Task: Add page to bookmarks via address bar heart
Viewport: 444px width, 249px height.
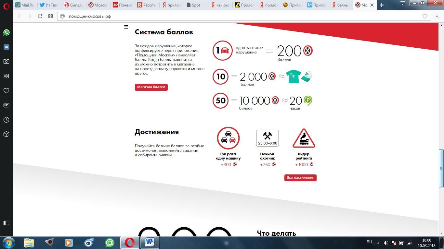Action: [x=424, y=16]
